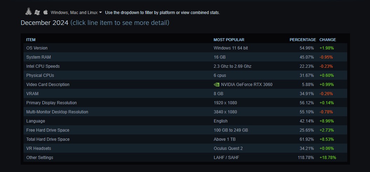
Task: Open Free Hard Drive Space details
Action: click(185, 130)
